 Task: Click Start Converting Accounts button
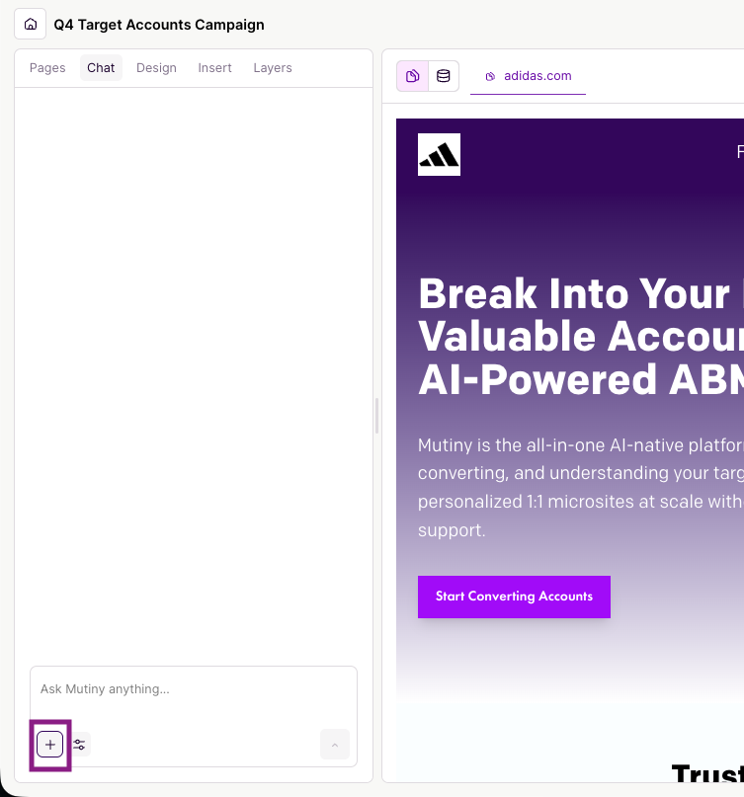pos(514,597)
